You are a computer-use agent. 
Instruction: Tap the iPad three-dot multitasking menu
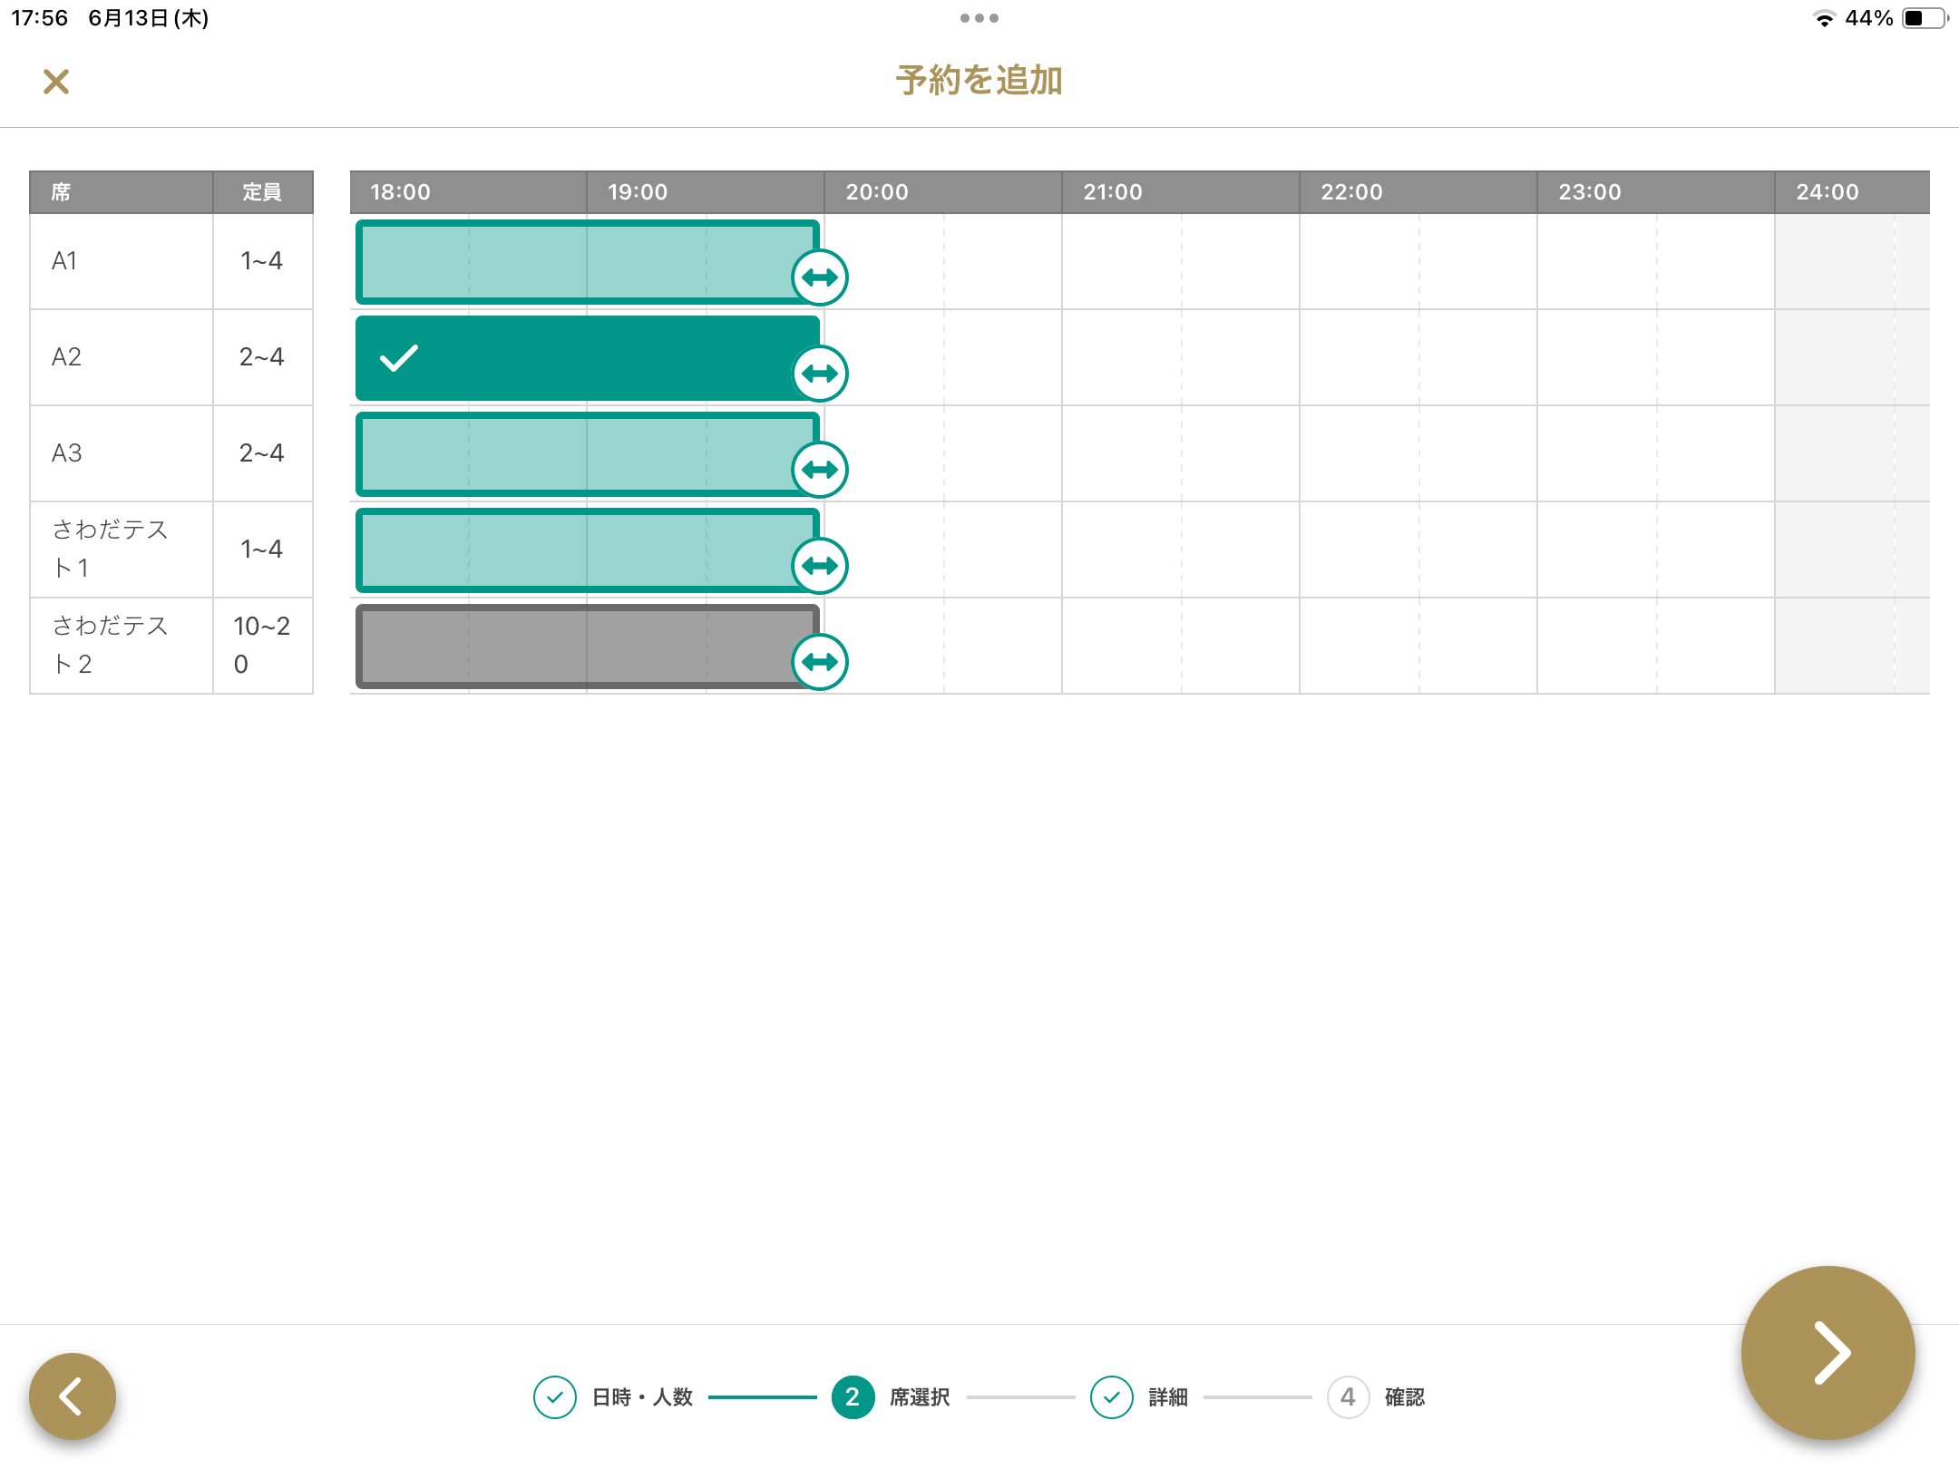979,18
